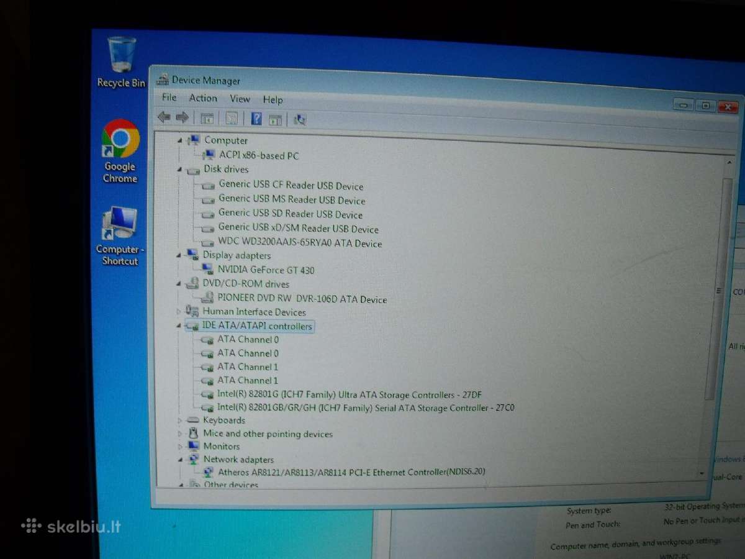
Task: Select the Mice and other pointing devices icon
Action: point(193,434)
